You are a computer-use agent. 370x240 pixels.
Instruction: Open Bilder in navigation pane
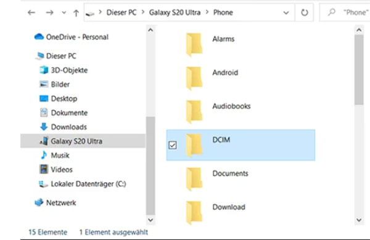tap(60, 84)
